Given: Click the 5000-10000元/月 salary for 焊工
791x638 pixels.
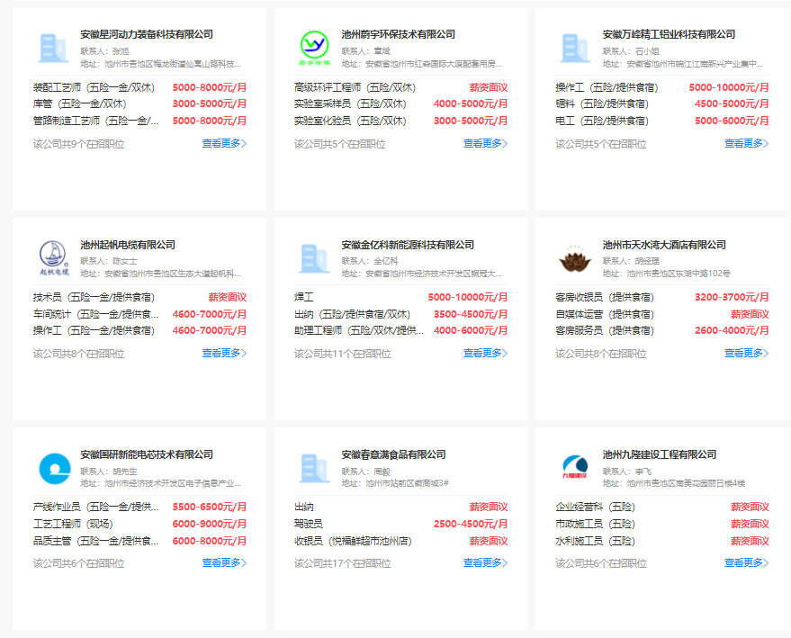Looking at the screenshot, I should click(x=468, y=298).
